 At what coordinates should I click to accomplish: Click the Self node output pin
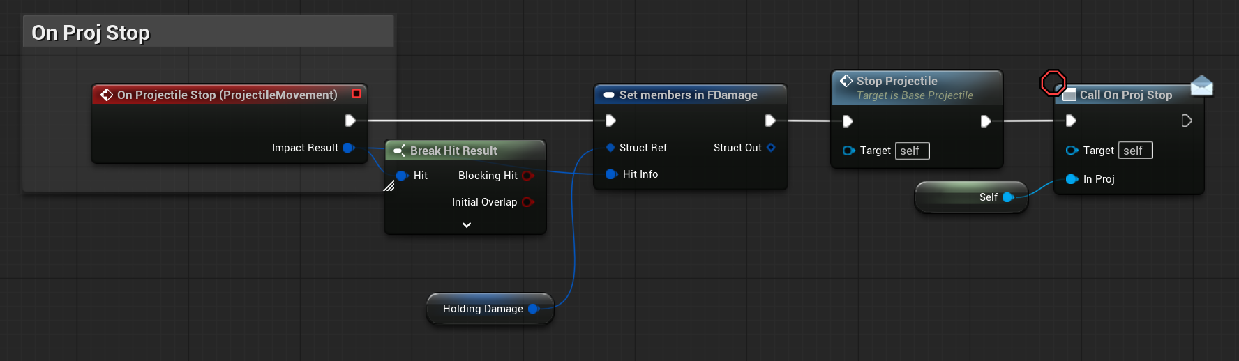click(1007, 197)
